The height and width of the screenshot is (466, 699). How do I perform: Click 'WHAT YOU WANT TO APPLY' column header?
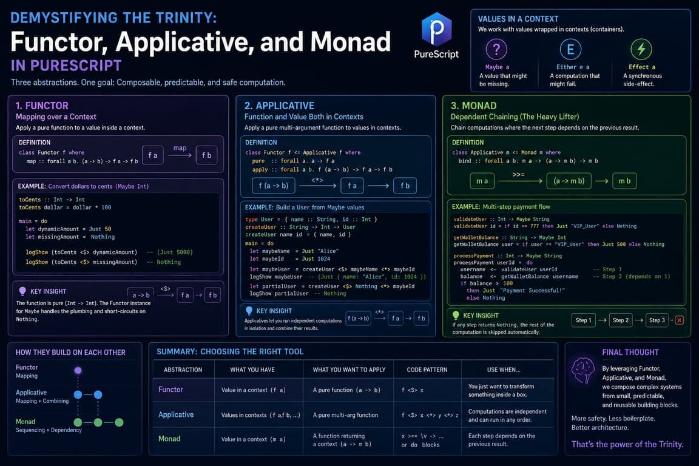tap(349, 370)
